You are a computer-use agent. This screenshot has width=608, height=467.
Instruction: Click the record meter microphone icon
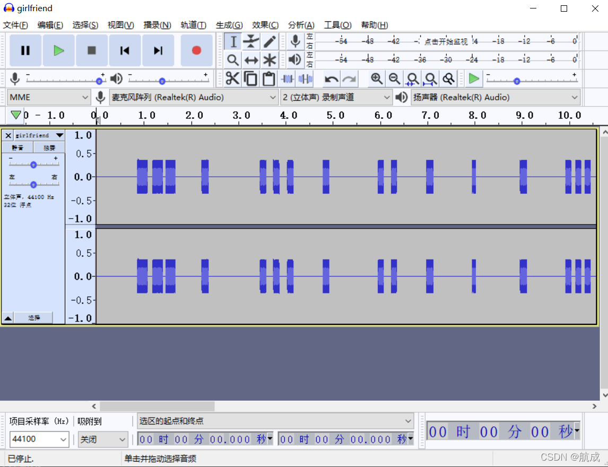[x=295, y=41]
